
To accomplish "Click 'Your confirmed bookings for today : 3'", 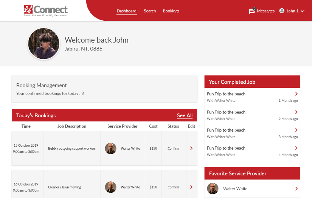I will [50, 93].
